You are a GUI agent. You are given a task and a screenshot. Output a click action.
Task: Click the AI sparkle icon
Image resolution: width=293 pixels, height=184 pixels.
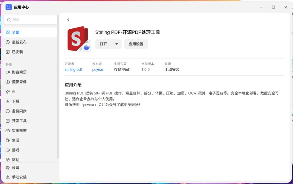(8, 91)
